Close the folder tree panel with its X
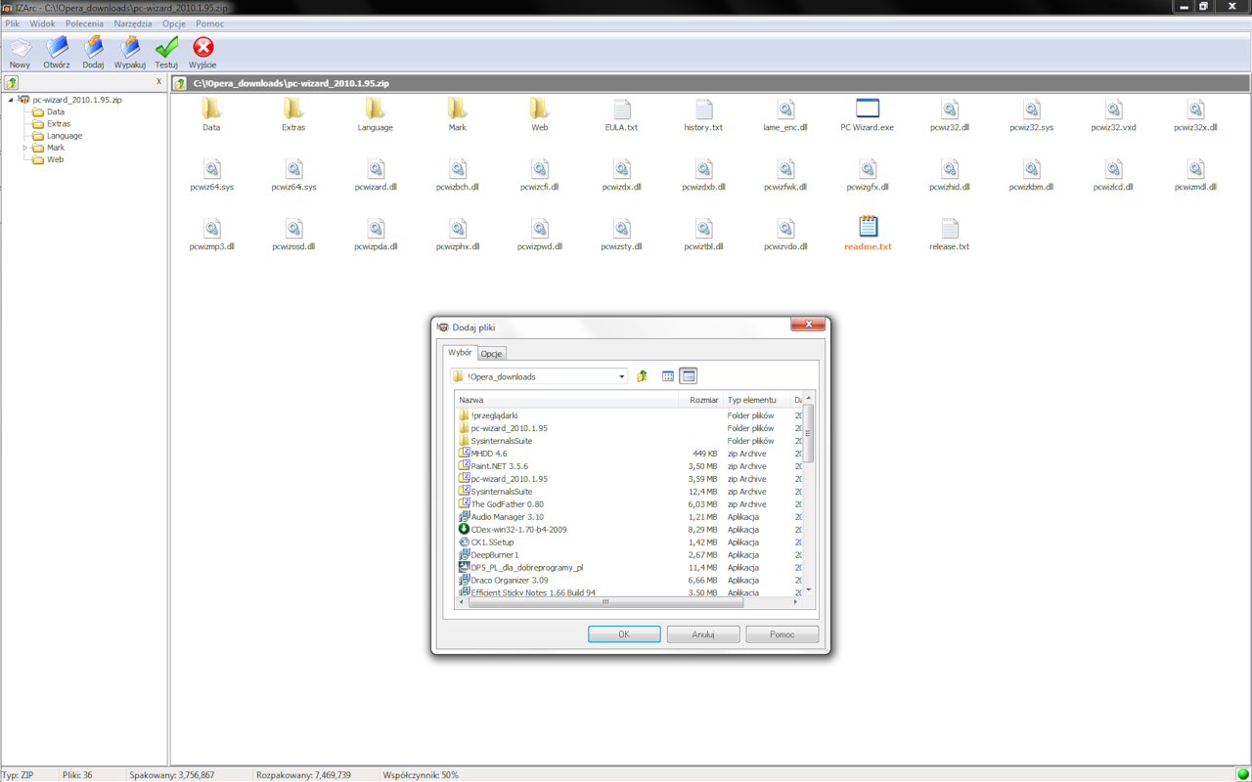Image resolution: width=1252 pixels, height=782 pixels. tap(158, 82)
